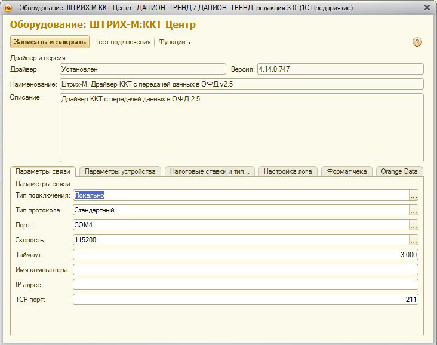Click the TCP порт field with 211
The width and height of the screenshot is (437, 345).
(245, 300)
